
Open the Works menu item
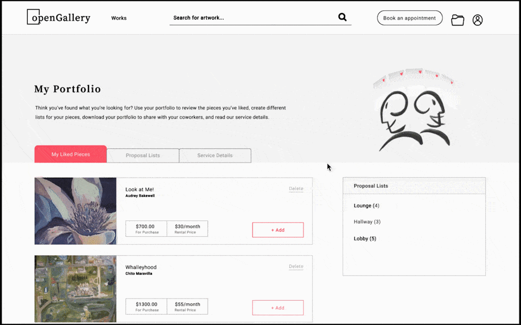pos(119,18)
